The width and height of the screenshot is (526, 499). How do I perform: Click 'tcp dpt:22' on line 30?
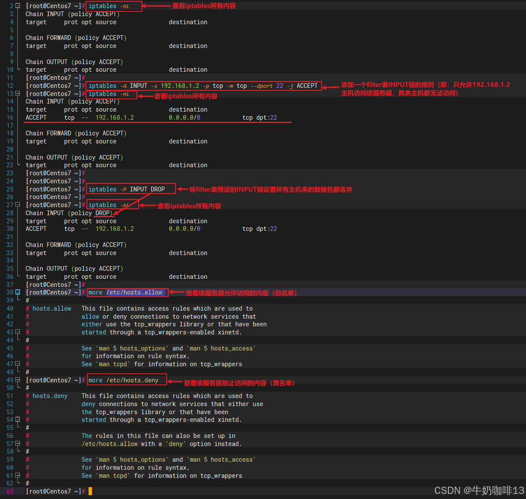260,229
